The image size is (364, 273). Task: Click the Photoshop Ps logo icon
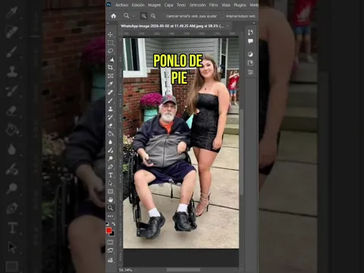point(109,5)
